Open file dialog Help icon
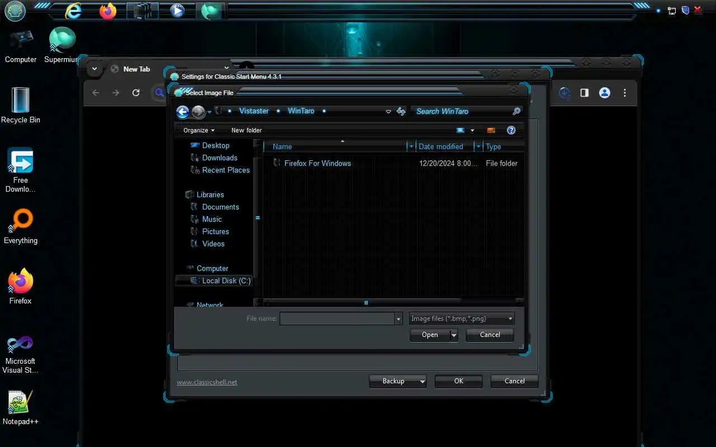Viewport: 716px width, 447px height. coord(511,130)
